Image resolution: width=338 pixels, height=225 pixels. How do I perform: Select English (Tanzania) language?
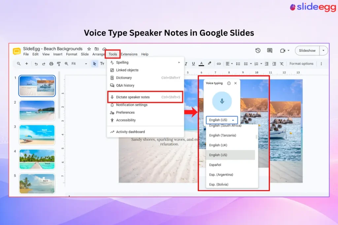pyautogui.click(x=230, y=135)
